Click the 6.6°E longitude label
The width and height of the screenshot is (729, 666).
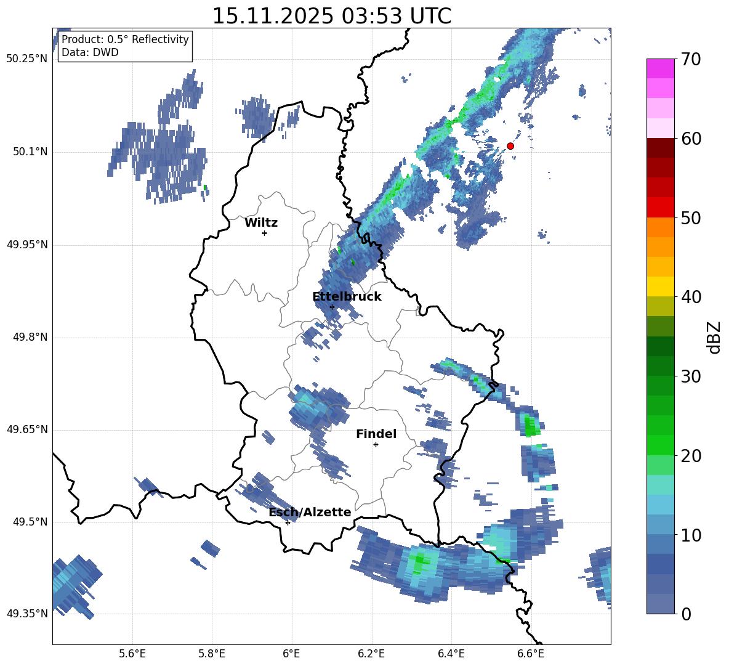[x=531, y=654]
